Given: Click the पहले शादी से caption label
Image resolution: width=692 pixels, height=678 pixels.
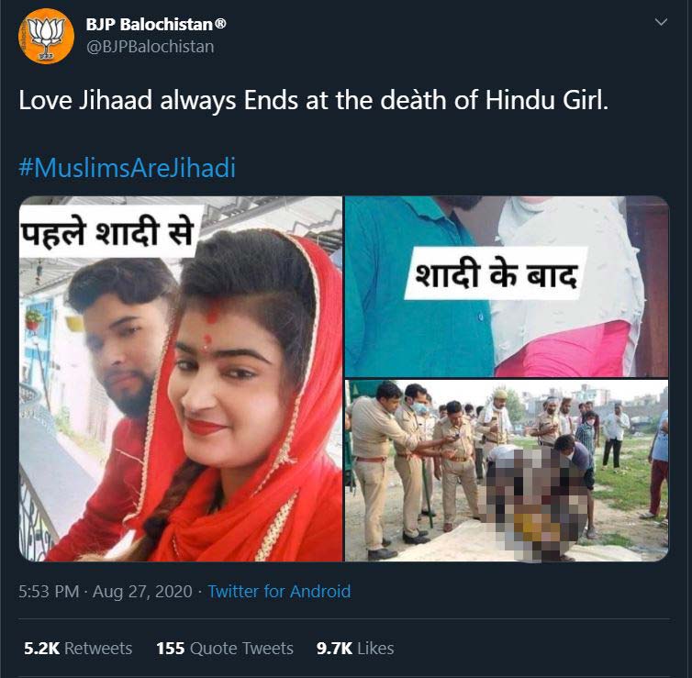Looking at the screenshot, I should click(107, 232).
